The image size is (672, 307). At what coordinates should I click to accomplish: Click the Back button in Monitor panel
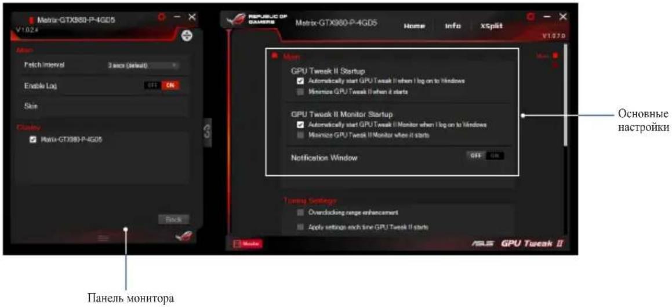(x=173, y=219)
